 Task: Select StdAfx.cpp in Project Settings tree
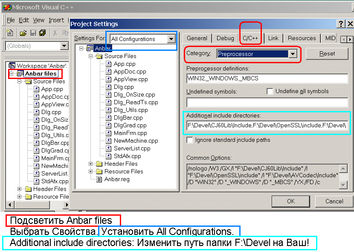(128, 156)
